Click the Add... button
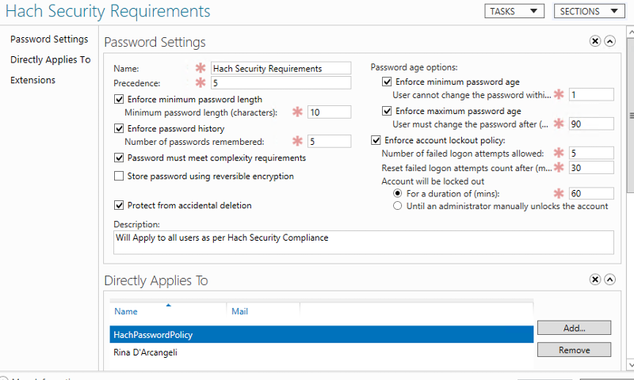The height and width of the screenshot is (380, 634). coord(574,328)
